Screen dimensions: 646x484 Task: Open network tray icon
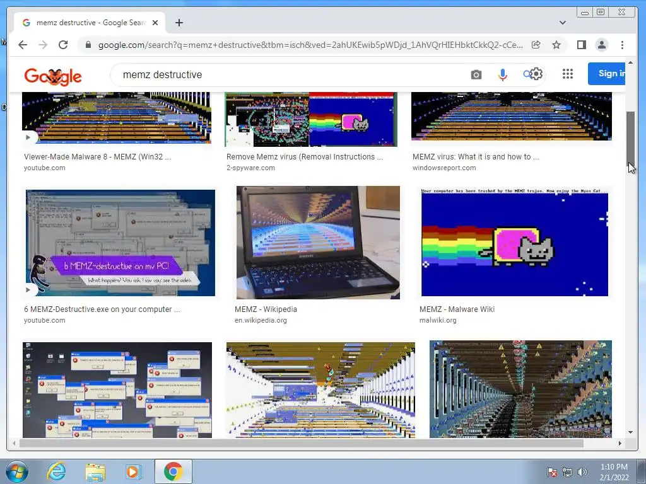(x=567, y=472)
